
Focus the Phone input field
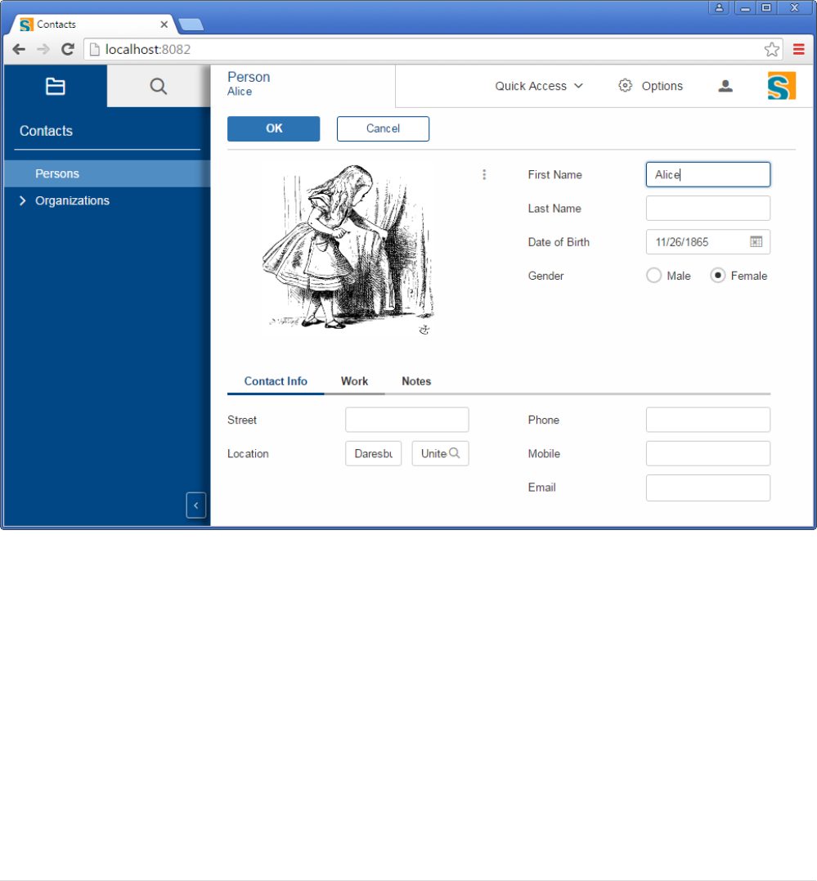pyautogui.click(x=708, y=420)
